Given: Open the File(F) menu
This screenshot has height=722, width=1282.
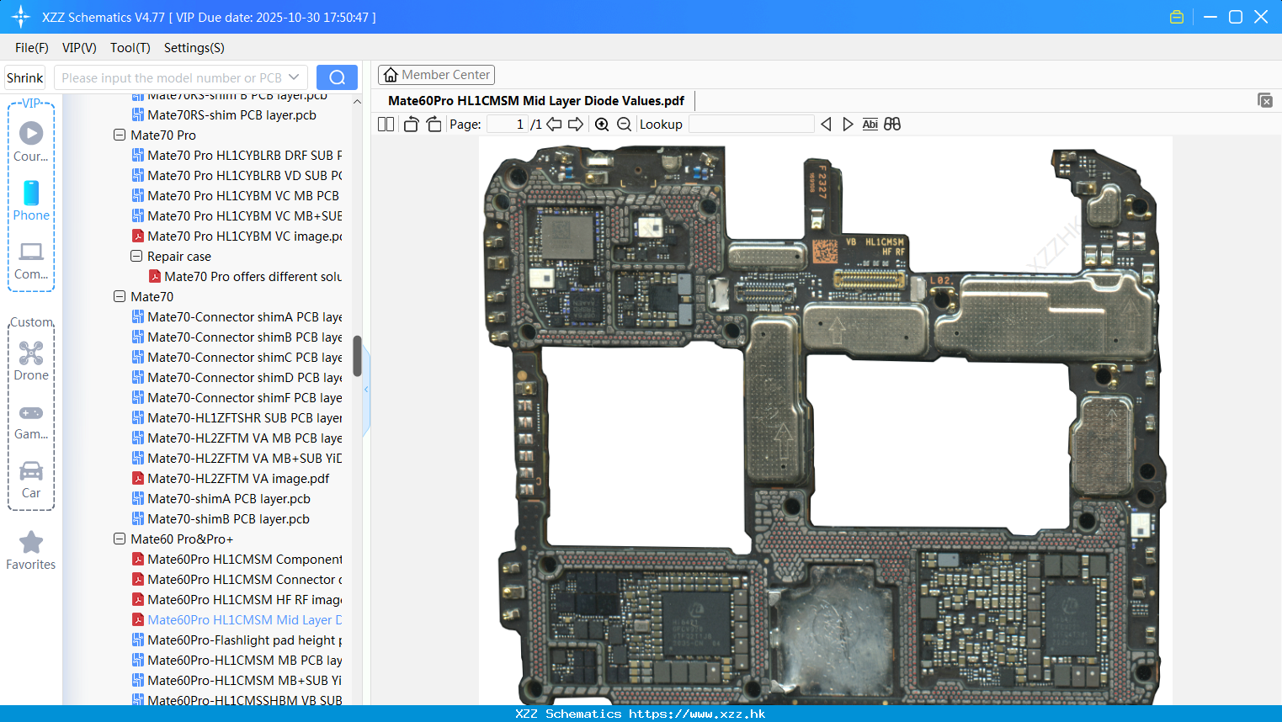Looking at the screenshot, I should (x=32, y=48).
